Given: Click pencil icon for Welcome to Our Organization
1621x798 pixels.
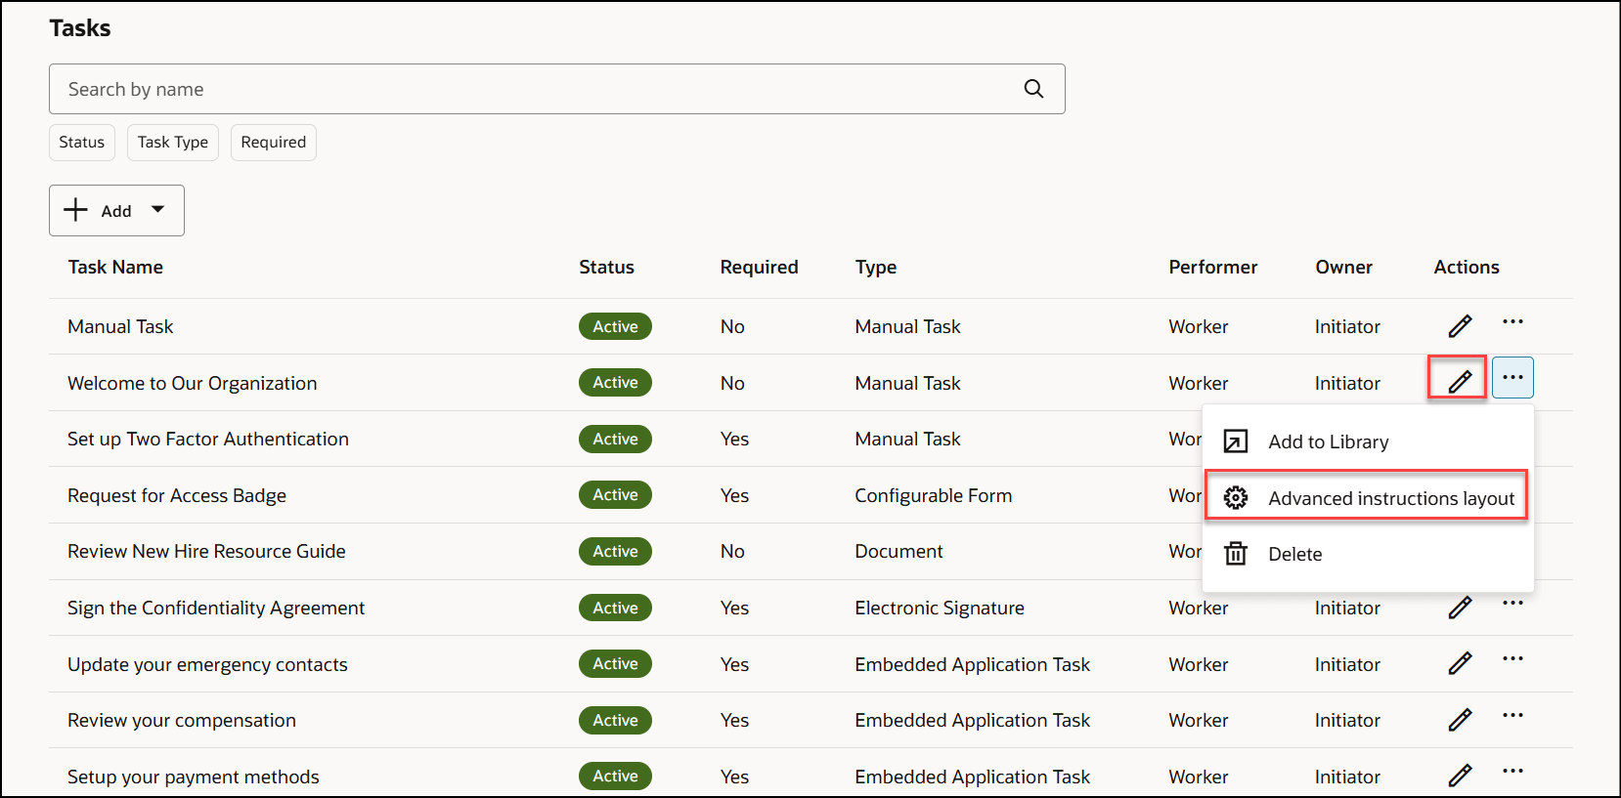Looking at the screenshot, I should point(1459,381).
